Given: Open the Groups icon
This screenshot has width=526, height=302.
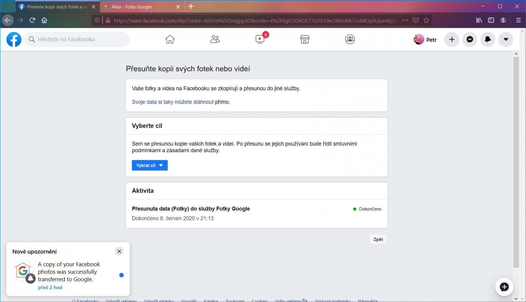Looking at the screenshot, I should (350, 39).
